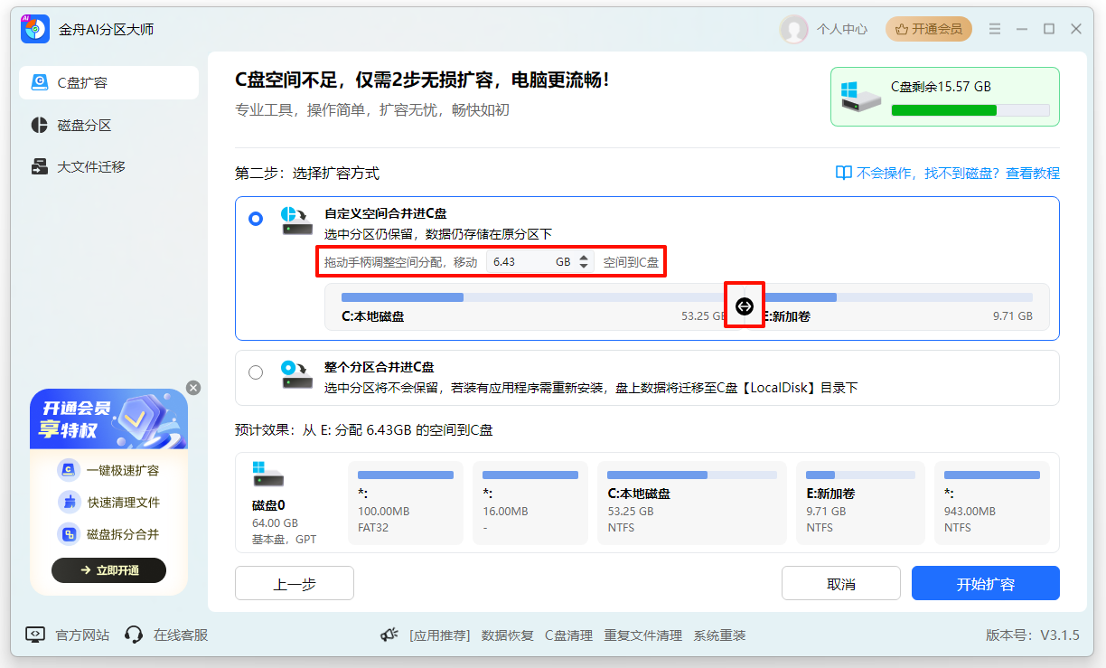Open 大文件迁移 from the sidebar
Image resolution: width=1106 pixels, height=668 pixels.
(40, 166)
